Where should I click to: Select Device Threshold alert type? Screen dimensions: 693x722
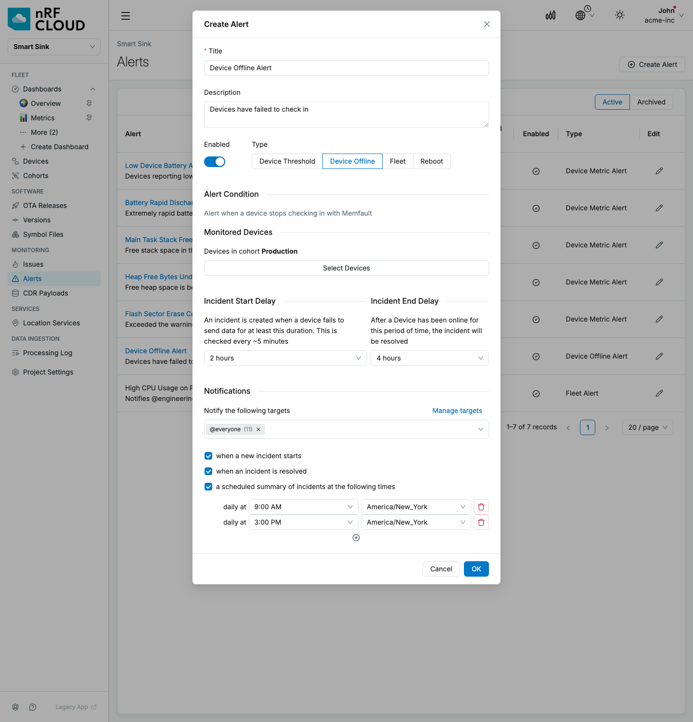[x=287, y=161]
